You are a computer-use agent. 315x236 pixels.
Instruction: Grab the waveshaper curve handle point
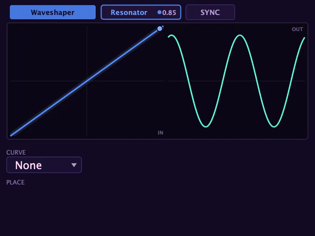click(160, 29)
